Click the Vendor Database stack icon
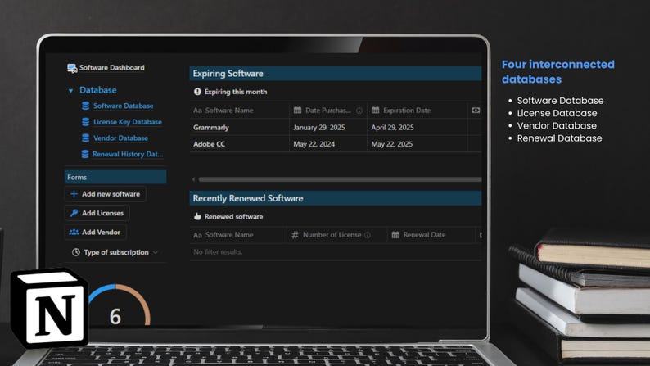 tap(85, 138)
